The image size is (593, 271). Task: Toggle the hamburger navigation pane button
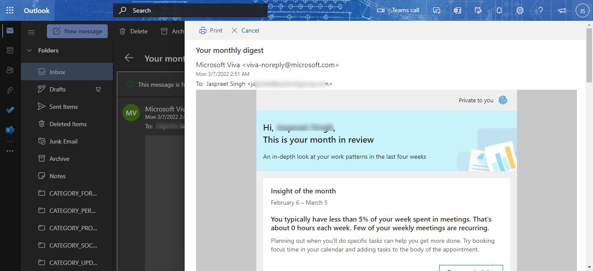[31, 32]
